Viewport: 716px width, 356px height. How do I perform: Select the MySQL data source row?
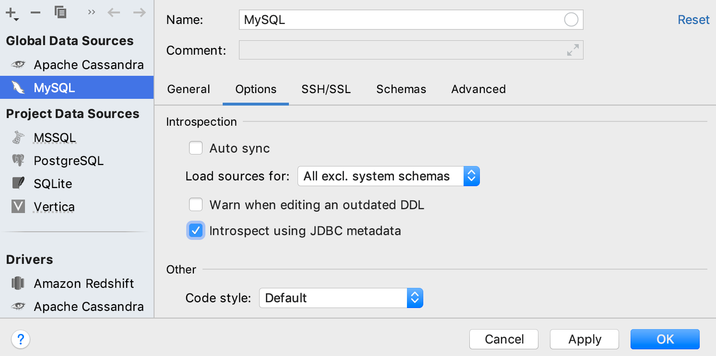(77, 88)
